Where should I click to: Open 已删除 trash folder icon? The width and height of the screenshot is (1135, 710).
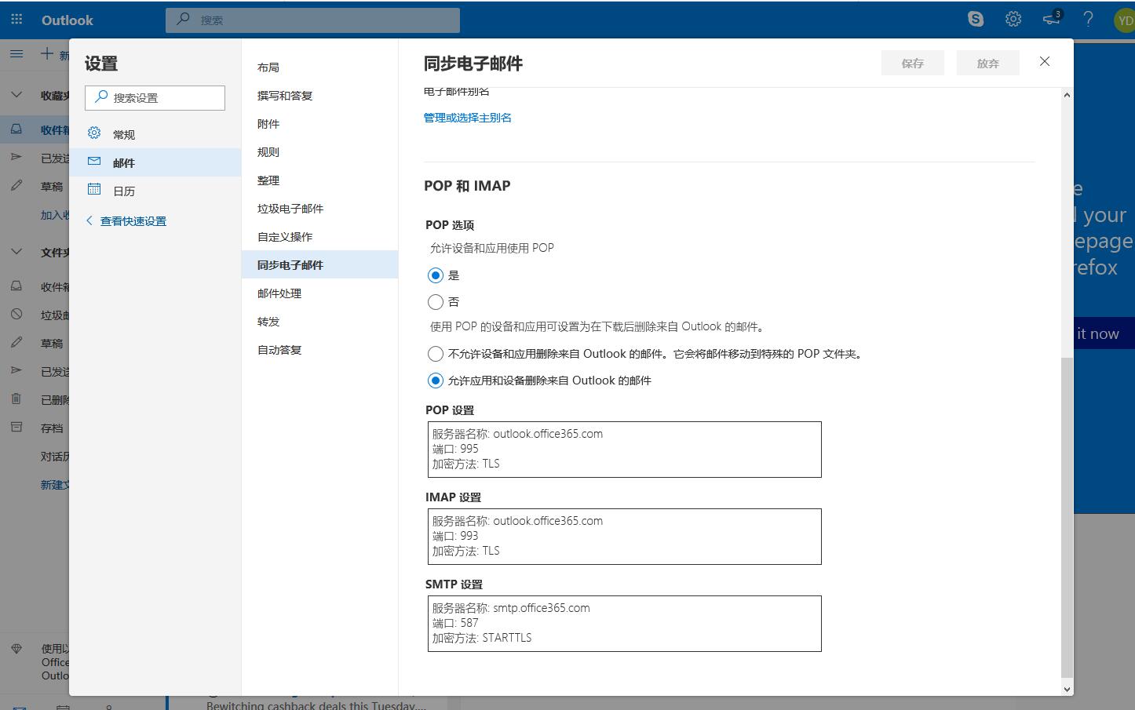pos(16,399)
